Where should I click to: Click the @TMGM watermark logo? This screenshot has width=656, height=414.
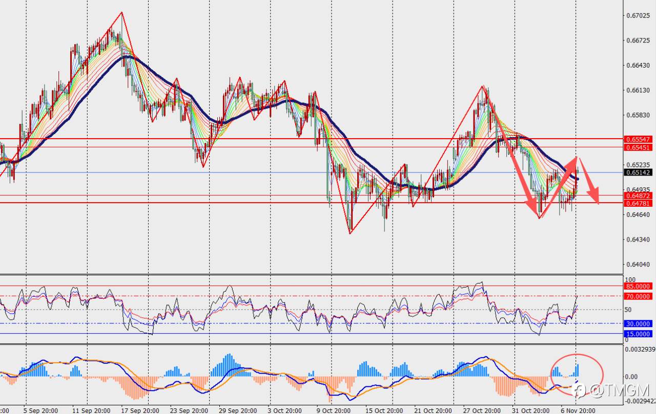(x=612, y=391)
